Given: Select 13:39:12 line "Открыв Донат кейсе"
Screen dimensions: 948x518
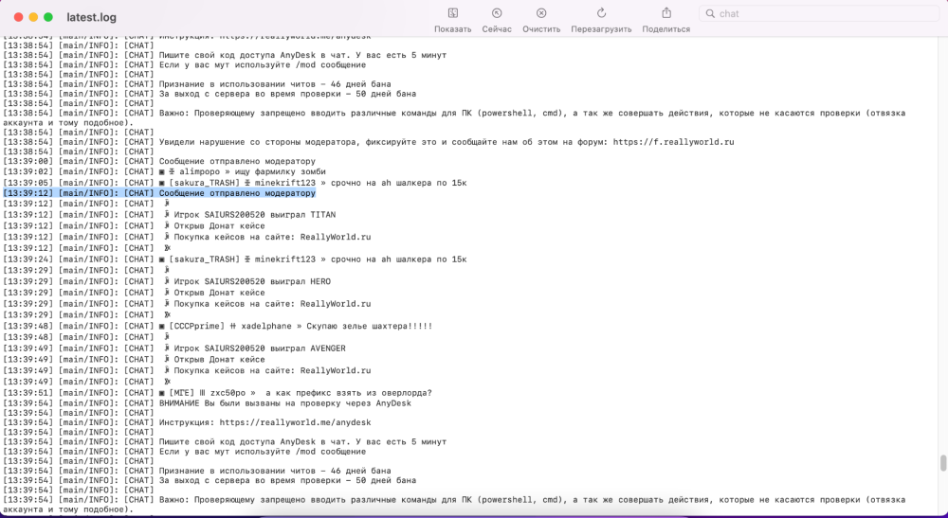Looking at the screenshot, I should coord(135,225).
